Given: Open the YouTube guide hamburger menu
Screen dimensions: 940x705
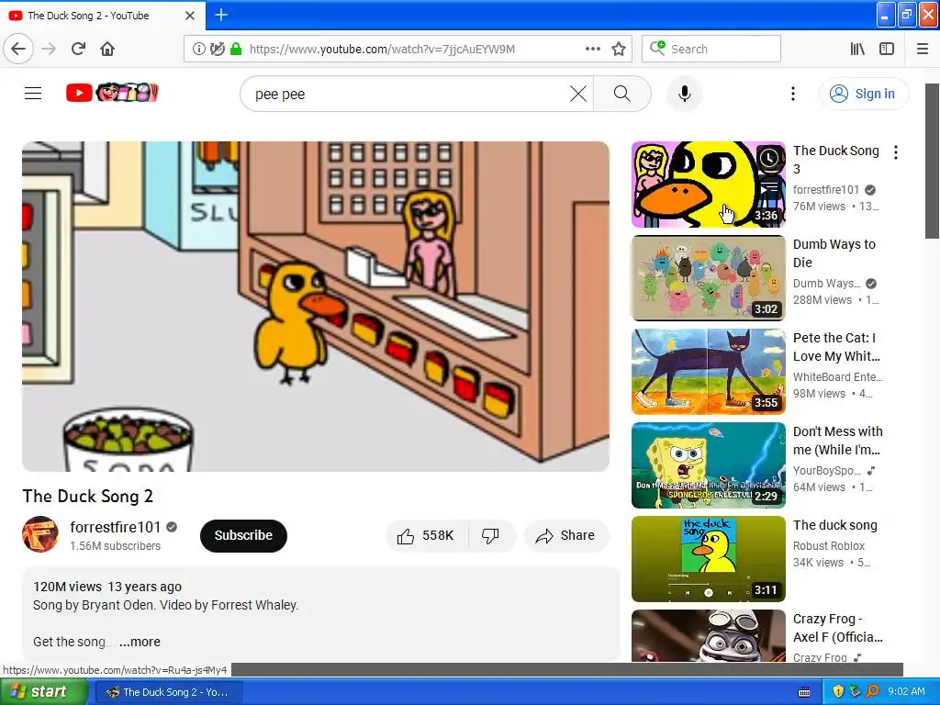Looking at the screenshot, I should click(33, 94).
